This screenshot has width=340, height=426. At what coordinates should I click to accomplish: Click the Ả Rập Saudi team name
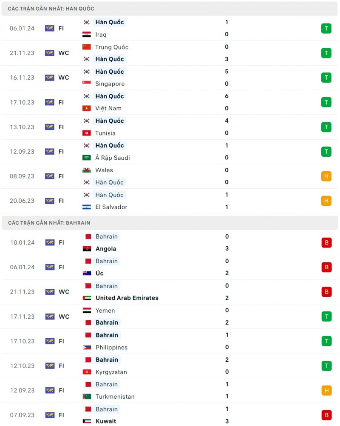point(112,158)
